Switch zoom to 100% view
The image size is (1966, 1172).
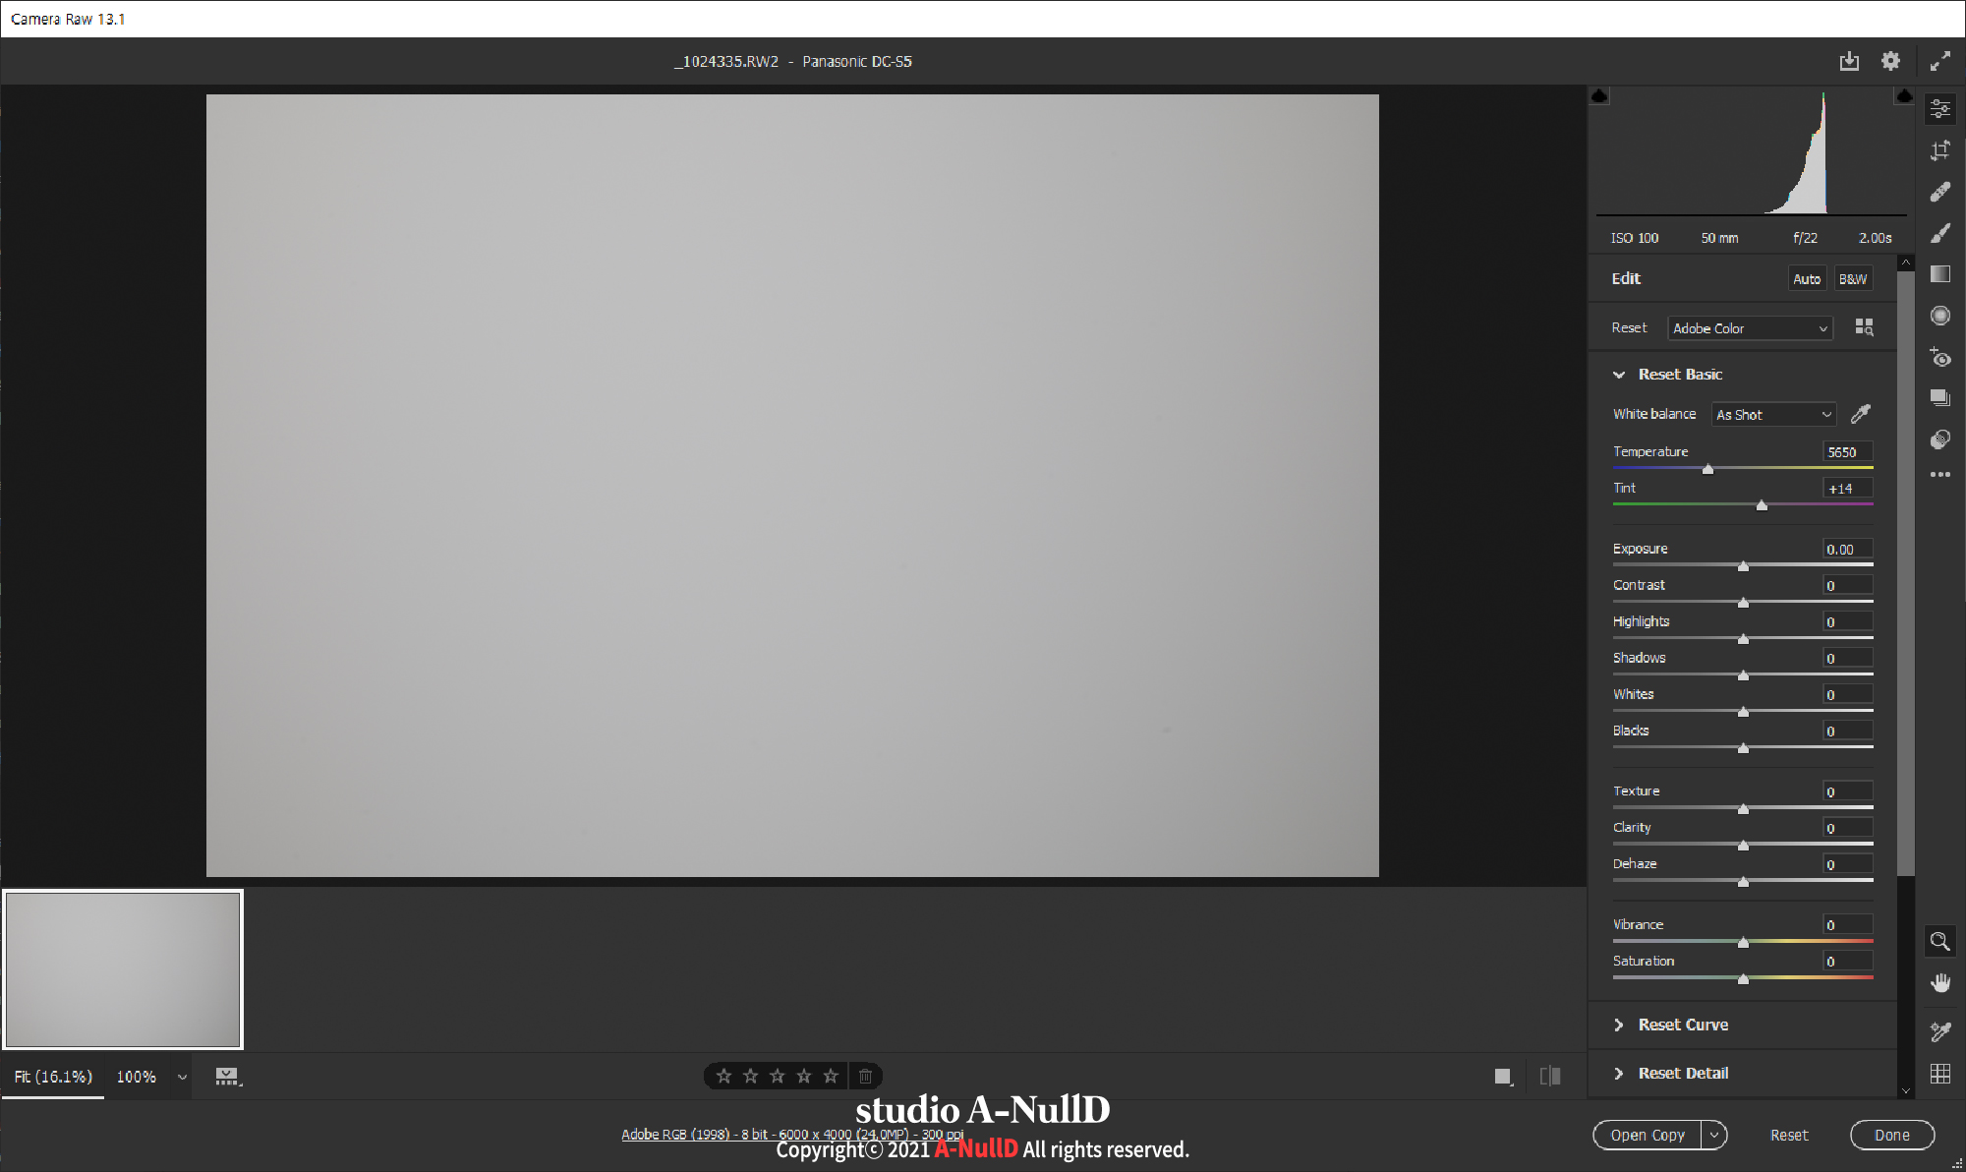point(137,1077)
